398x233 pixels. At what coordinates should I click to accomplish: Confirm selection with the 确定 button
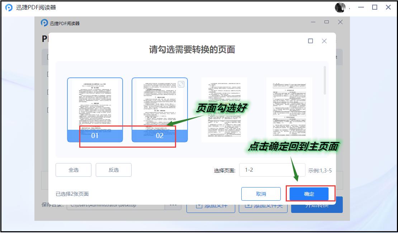click(x=309, y=194)
